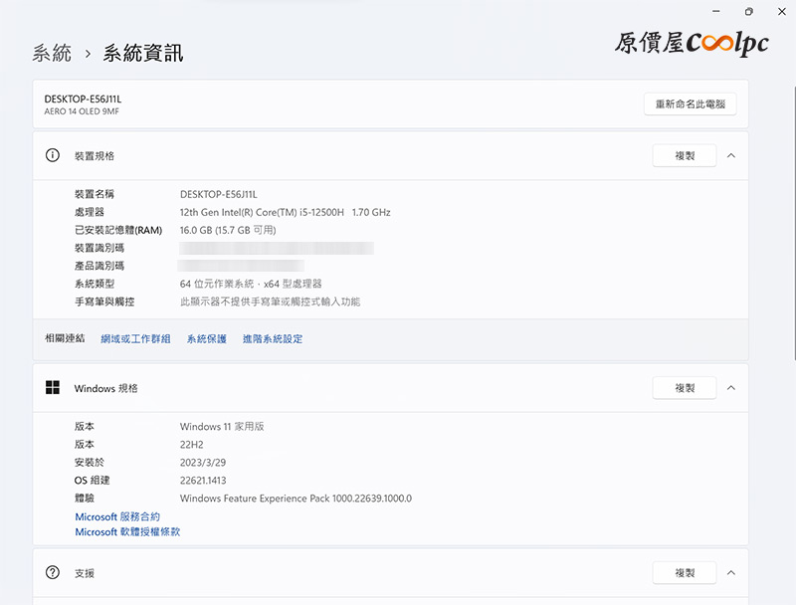The image size is (796, 605).
Task: Click the 裝置規格 section header label
Action: 95,156
